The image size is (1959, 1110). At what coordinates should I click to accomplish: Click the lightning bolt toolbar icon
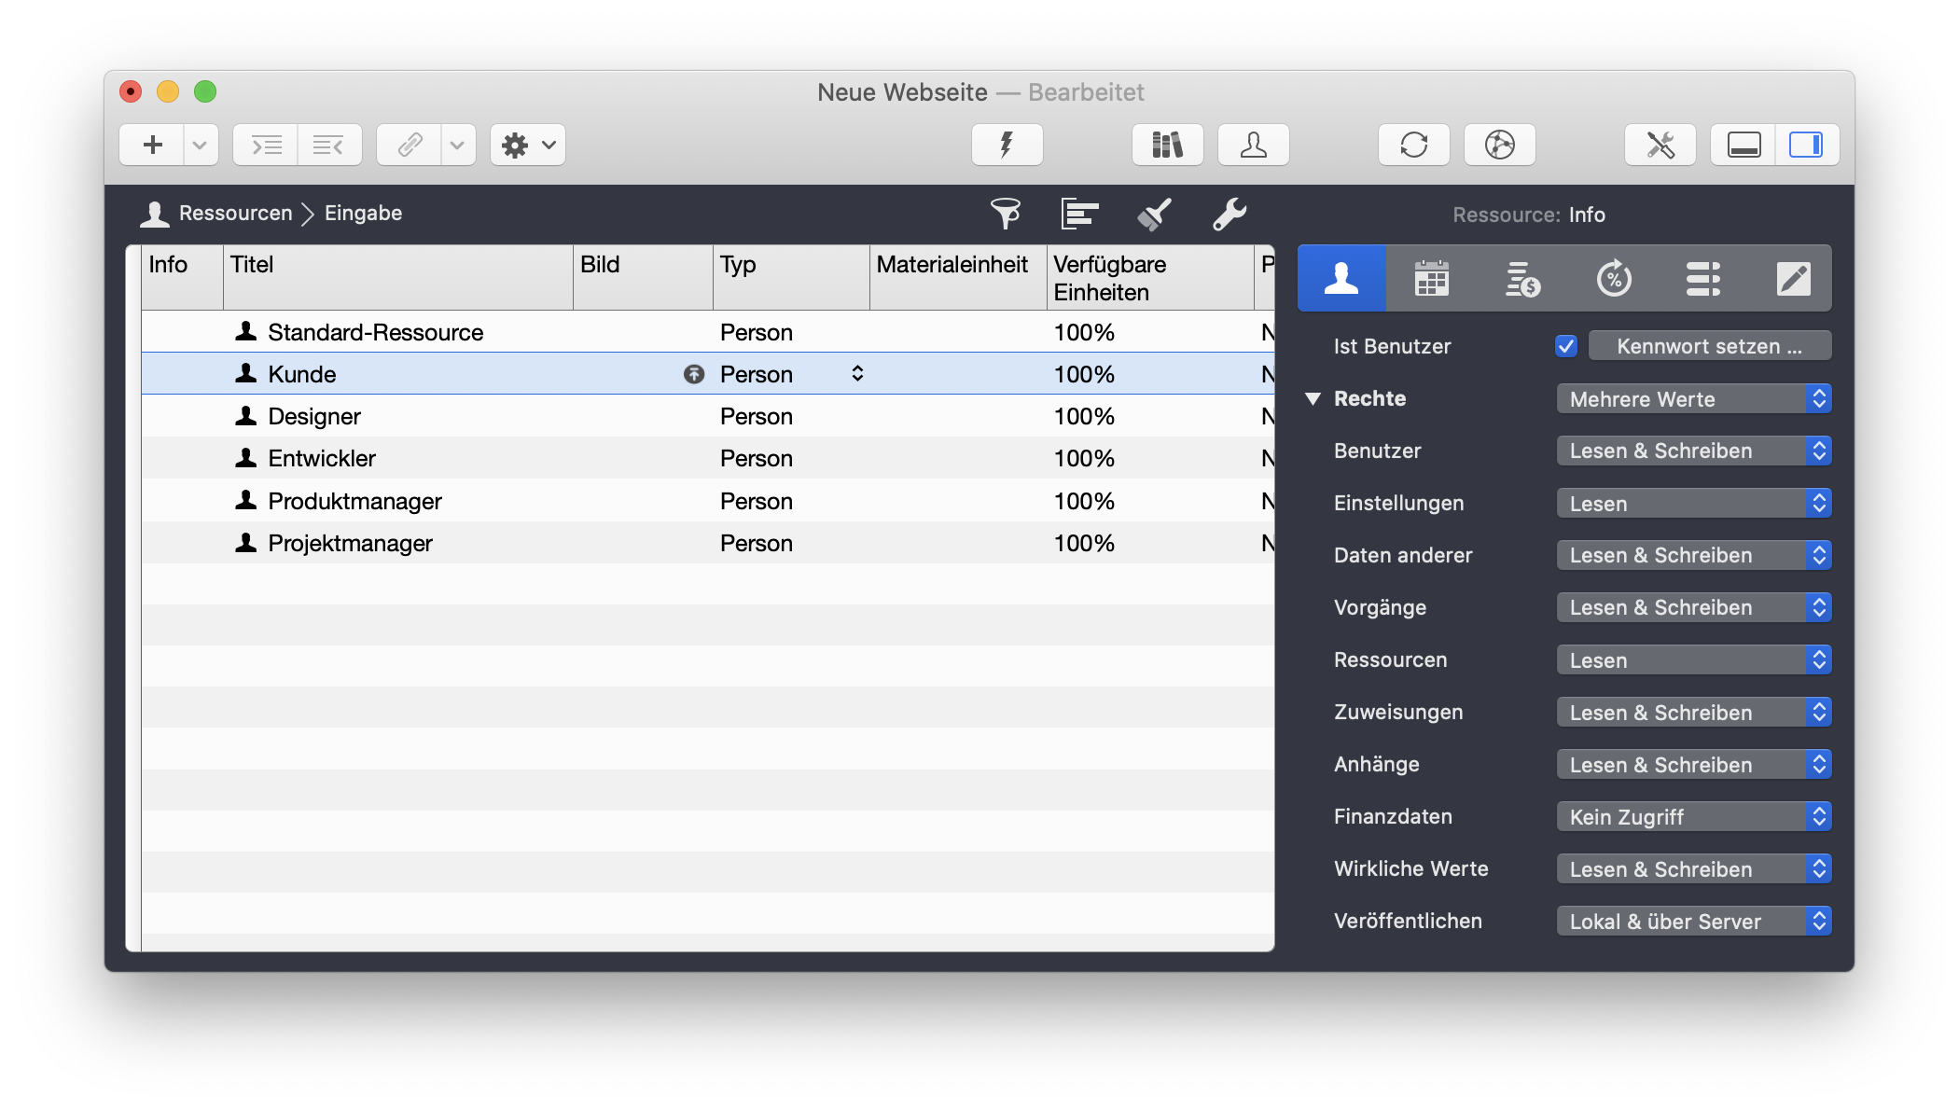tap(1007, 145)
